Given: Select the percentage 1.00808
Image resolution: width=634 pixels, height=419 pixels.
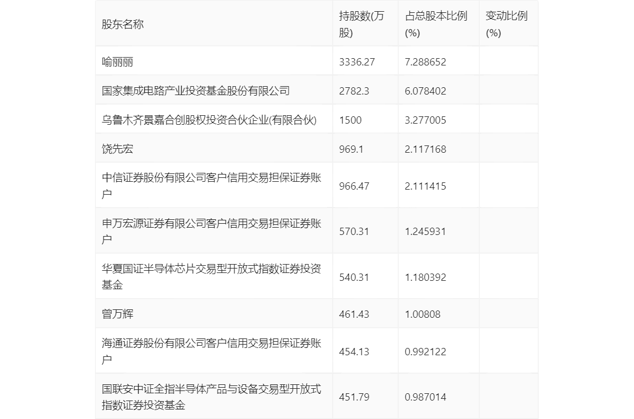Looking at the screenshot, I should tap(423, 314).
